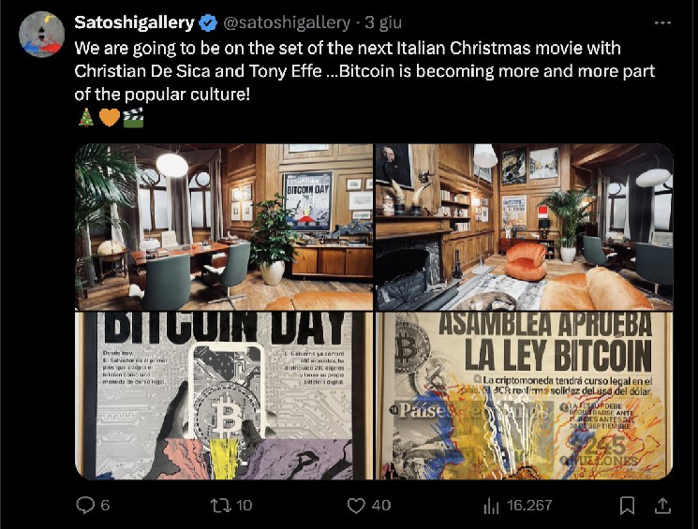
Task: Bookmark this tweet
Action: 627,506
